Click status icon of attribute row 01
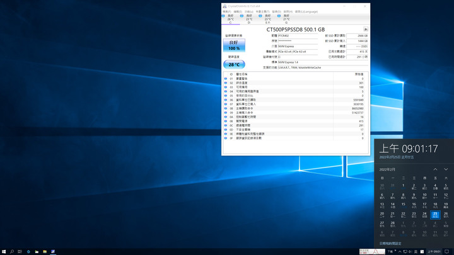The height and width of the screenshot is (255, 454). [x=226, y=79]
